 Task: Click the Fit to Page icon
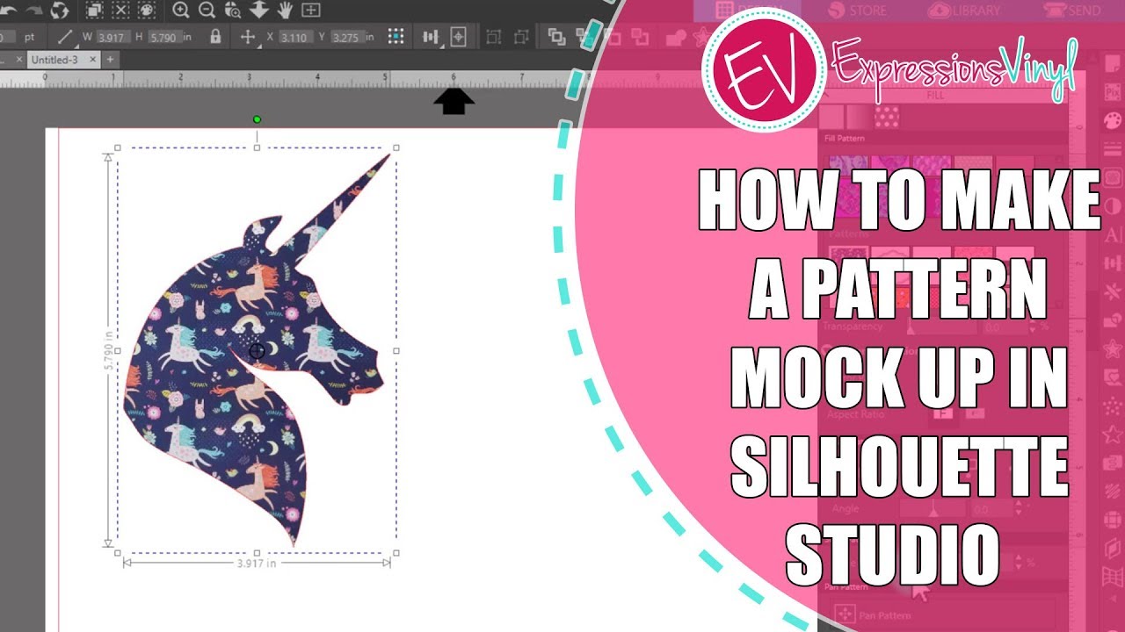click(x=311, y=11)
